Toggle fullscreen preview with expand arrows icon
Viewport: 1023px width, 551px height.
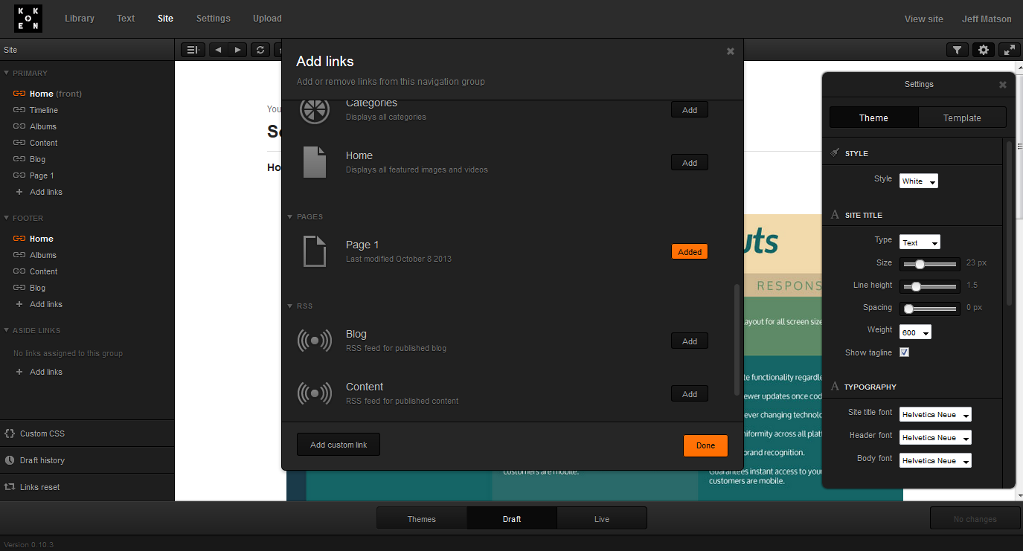[x=1009, y=50]
